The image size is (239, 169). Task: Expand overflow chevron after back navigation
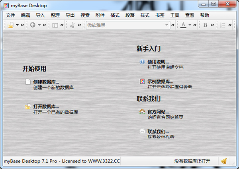(44, 25)
